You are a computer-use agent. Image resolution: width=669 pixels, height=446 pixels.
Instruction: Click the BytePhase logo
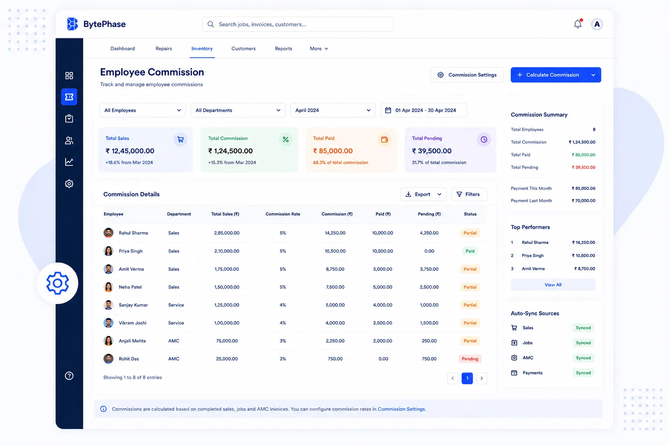96,24
